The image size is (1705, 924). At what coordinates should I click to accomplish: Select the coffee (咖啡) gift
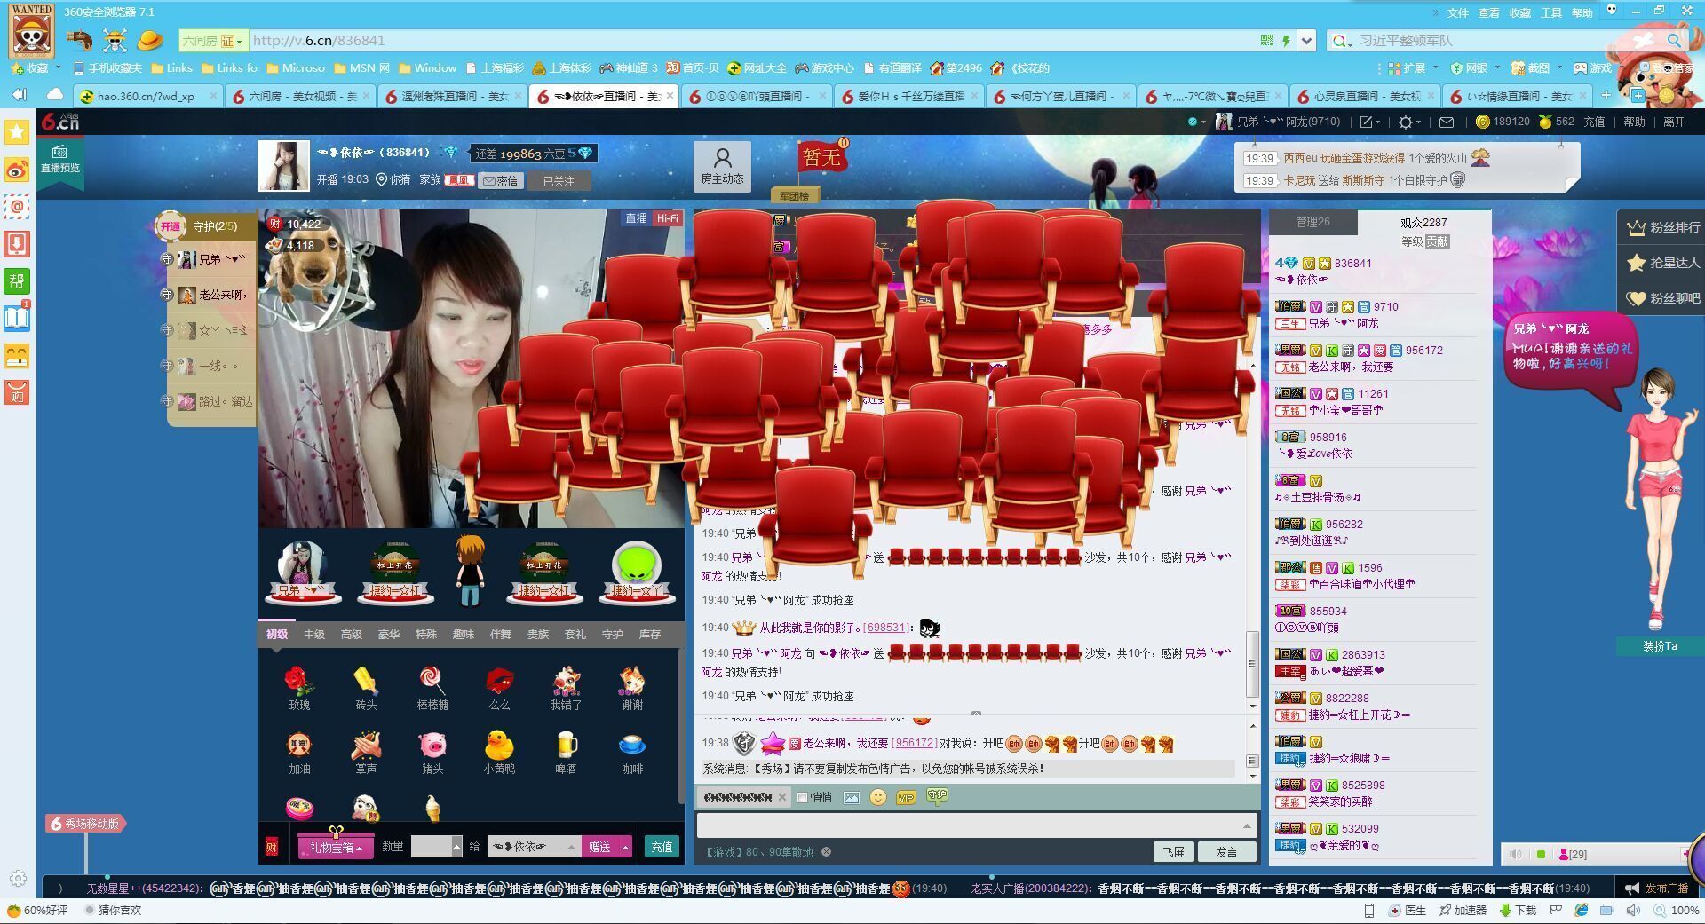pyautogui.click(x=632, y=752)
